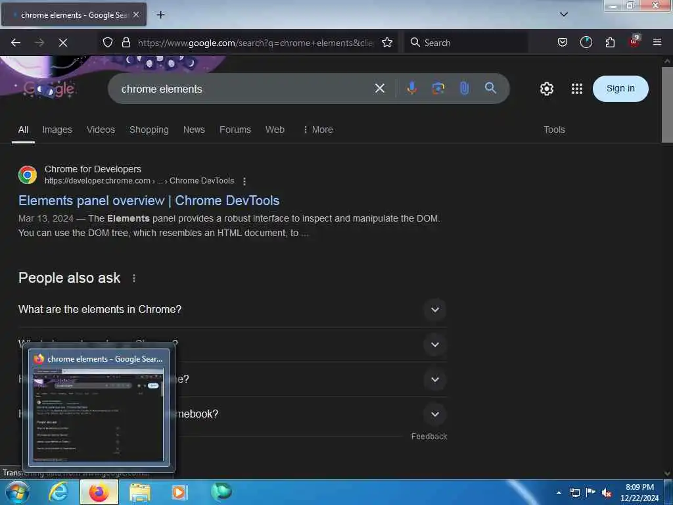Open the clock showing 8:09 PM
Screen dimensions: 673x505
639,493
